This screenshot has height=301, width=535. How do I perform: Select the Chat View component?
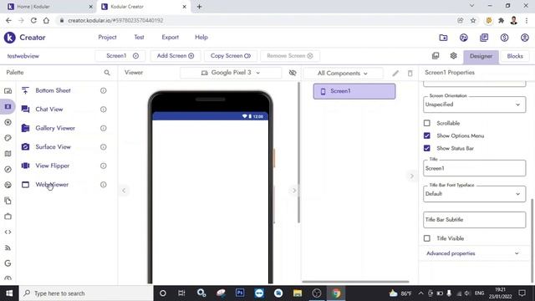49,110
